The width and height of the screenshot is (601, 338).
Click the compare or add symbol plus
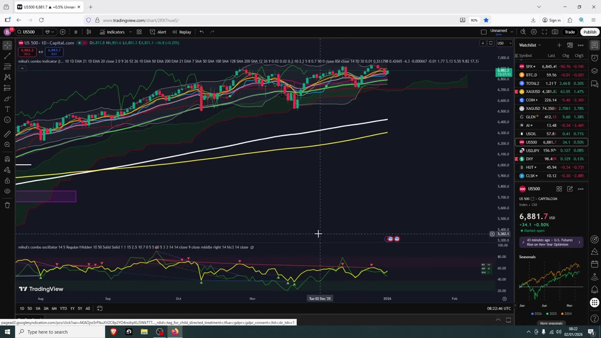click(x=62, y=32)
